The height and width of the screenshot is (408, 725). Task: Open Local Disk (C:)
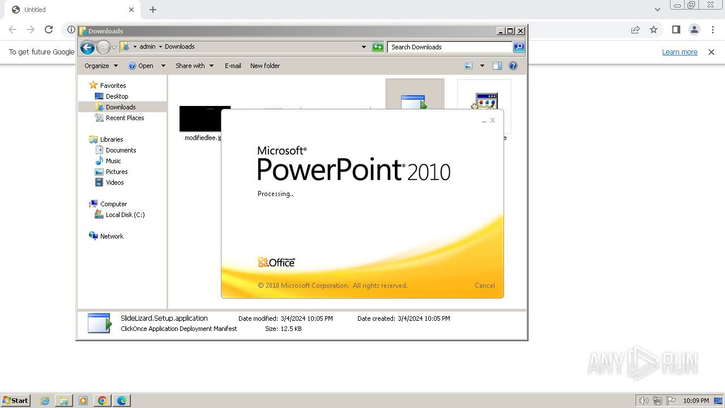click(x=125, y=215)
